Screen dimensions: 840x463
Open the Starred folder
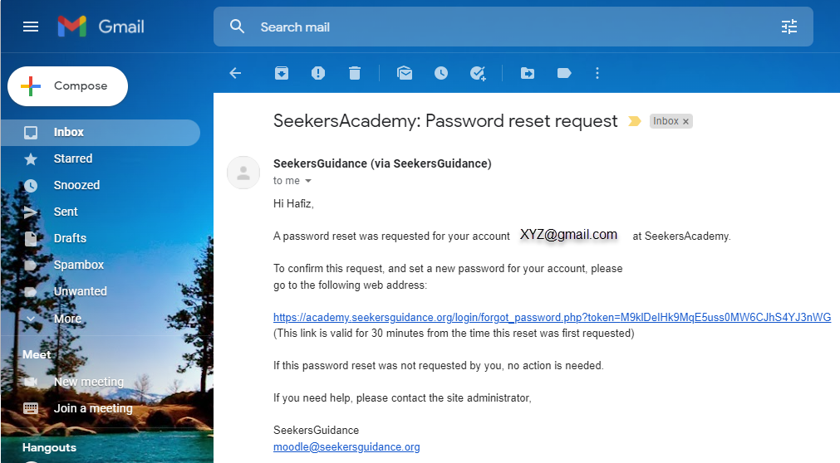[73, 158]
